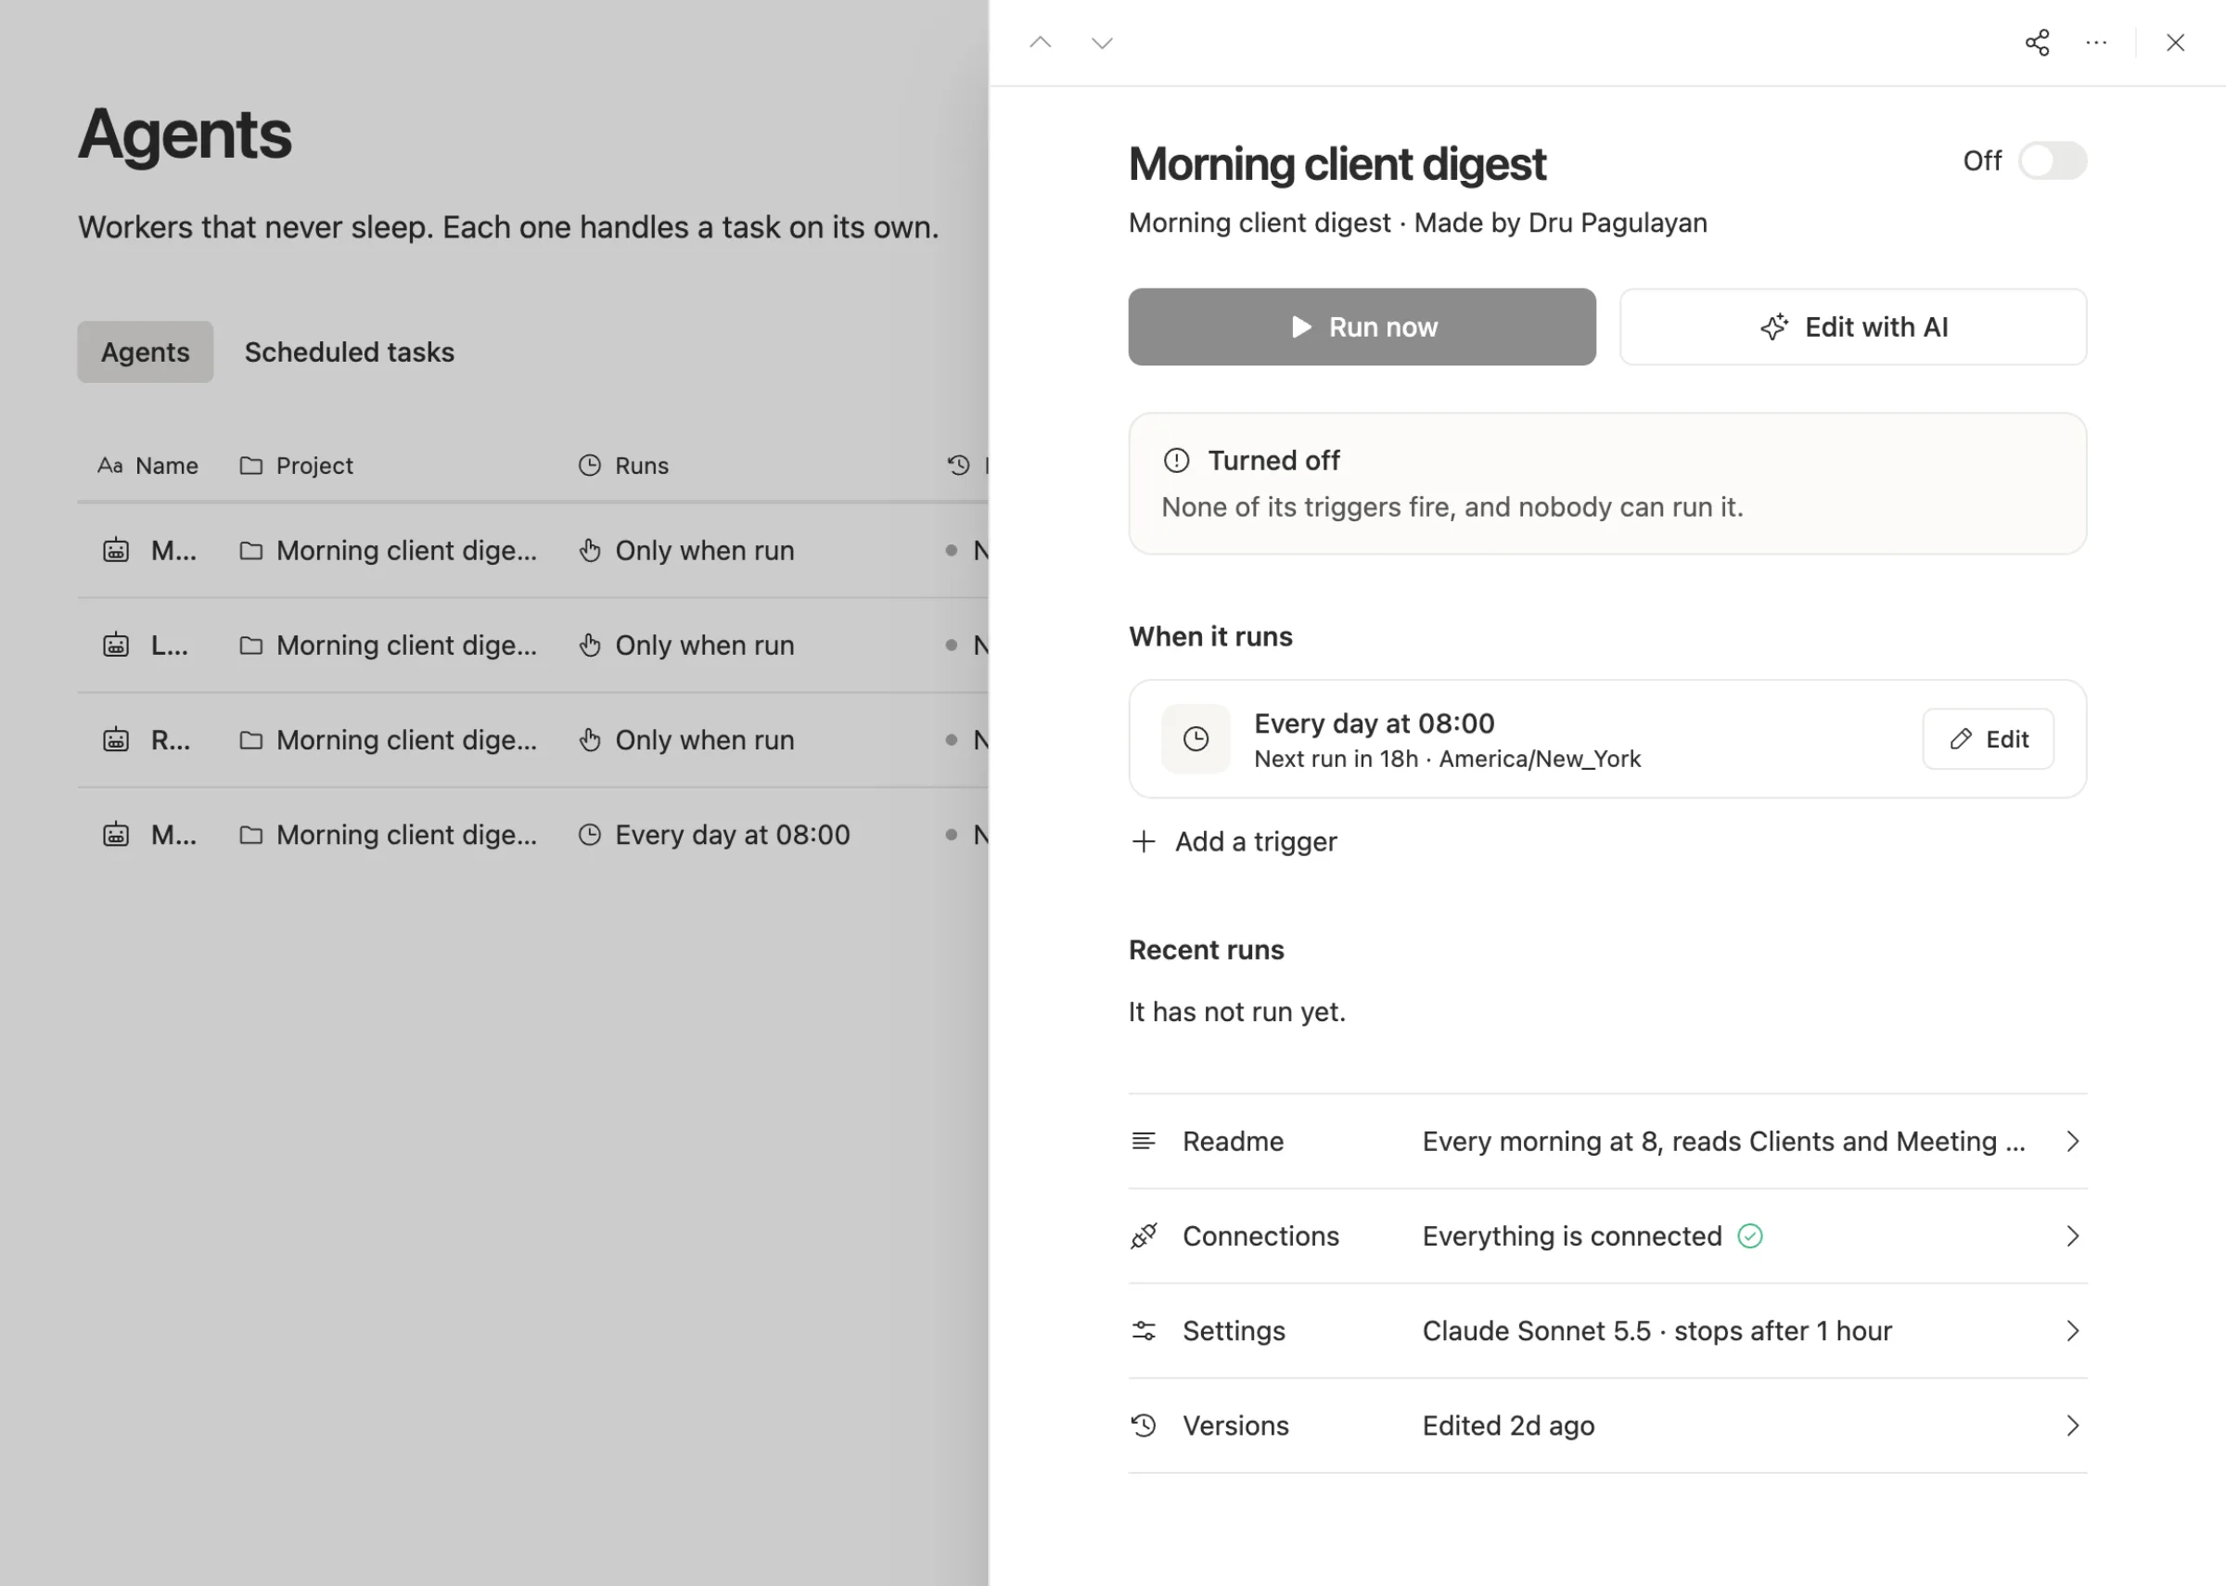Screen dimensions: 2226x1586
Task: Click the Runs column header
Action: coord(624,466)
